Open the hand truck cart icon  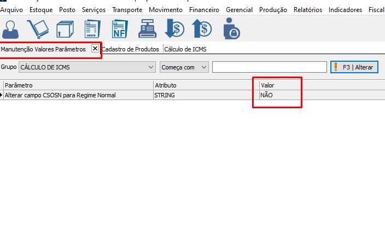pos(38,29)
